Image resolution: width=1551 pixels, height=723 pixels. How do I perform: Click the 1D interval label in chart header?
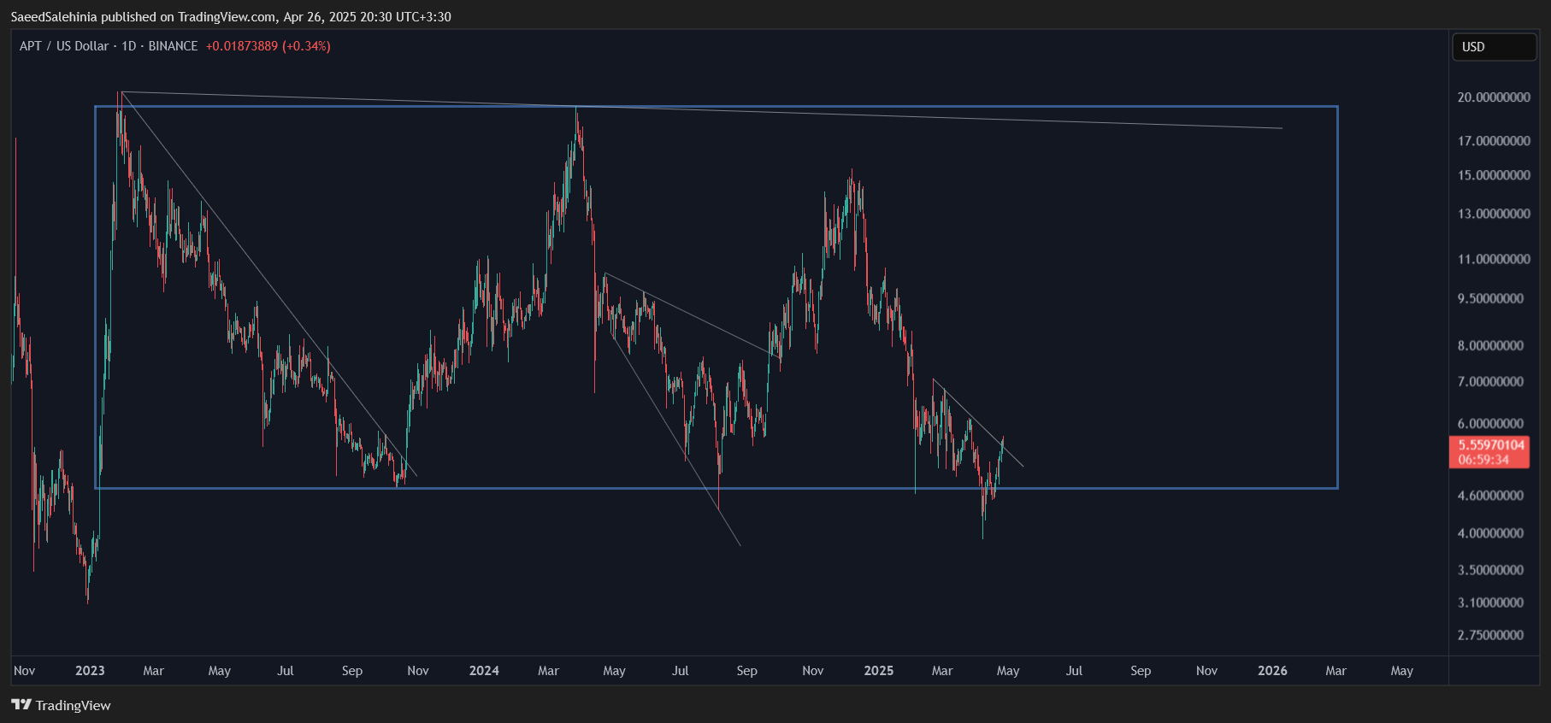coord(129,46)
